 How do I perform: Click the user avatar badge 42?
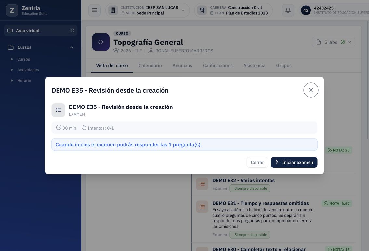[306, 10]
